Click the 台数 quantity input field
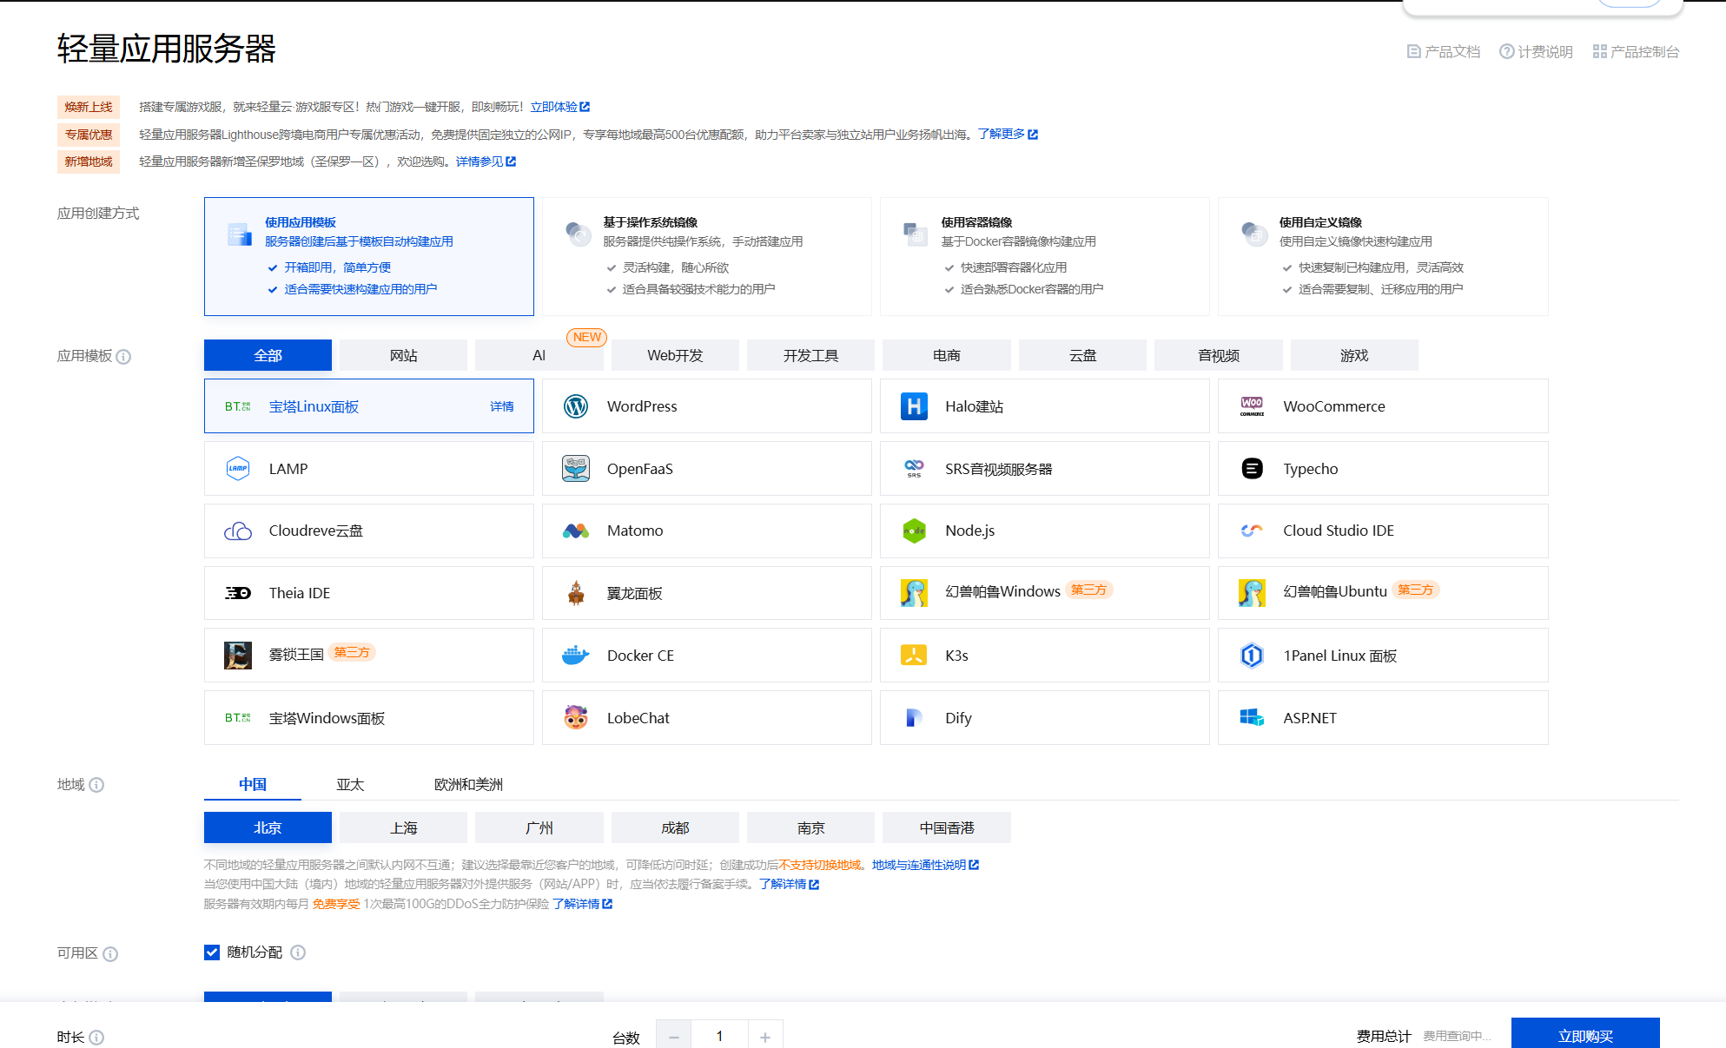1726x1048 pixels. (719, 1036)
